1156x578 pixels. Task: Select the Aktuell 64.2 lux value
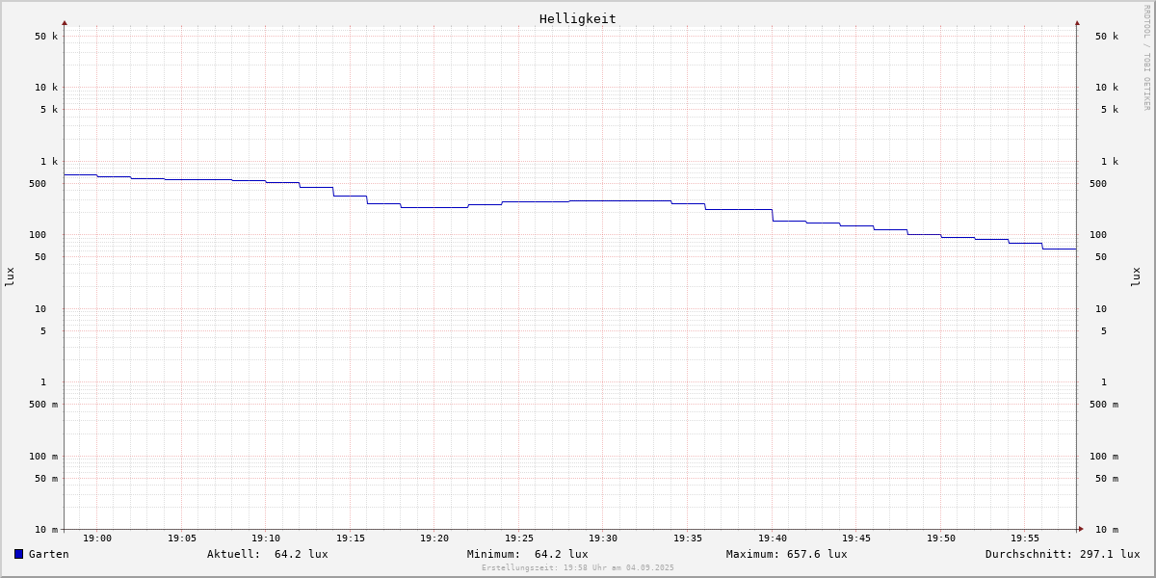coord(301,554)
